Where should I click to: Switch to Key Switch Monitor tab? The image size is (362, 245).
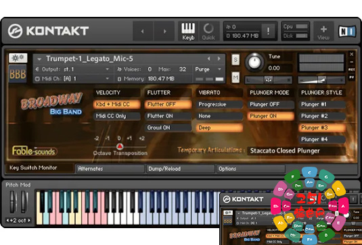click(x=39, y=168)
